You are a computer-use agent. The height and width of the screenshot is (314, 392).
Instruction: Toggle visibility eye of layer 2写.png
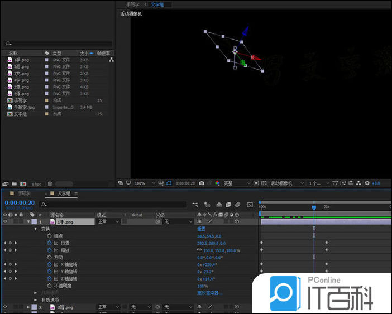(x=6, y=307)
